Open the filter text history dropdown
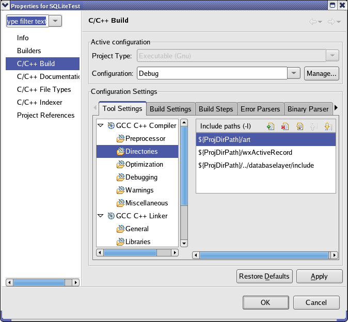 (x=55, y=21)
